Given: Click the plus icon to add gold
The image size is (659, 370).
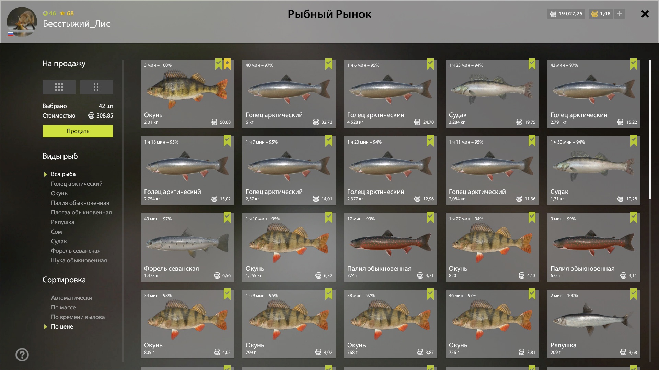Looking at the screenshot, I should (620, 14).
